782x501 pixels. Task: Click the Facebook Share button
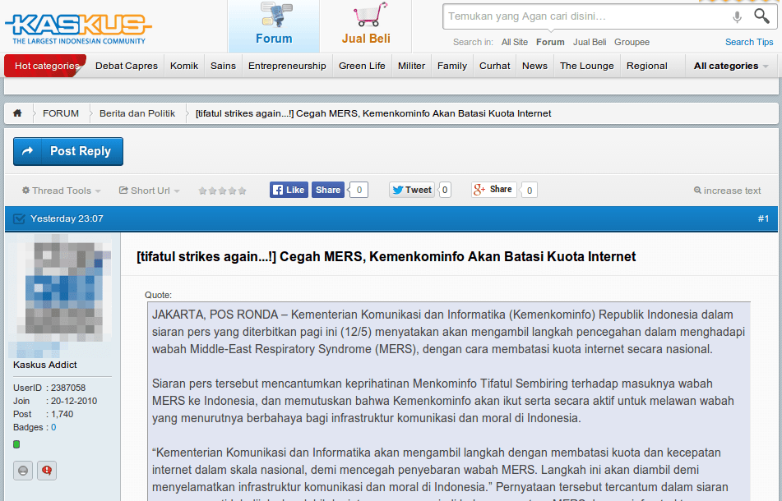point(327,190)
